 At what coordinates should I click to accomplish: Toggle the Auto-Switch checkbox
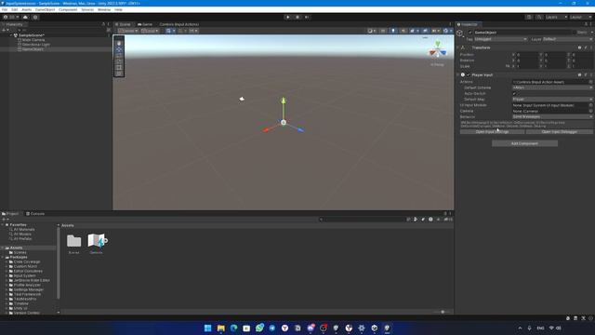pyautogui.click(x=514, y=93)
